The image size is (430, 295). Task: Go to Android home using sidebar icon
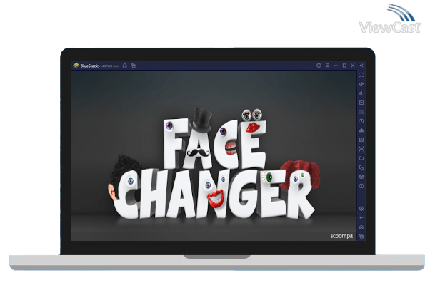pyautogui.click(x=361, y=227)
